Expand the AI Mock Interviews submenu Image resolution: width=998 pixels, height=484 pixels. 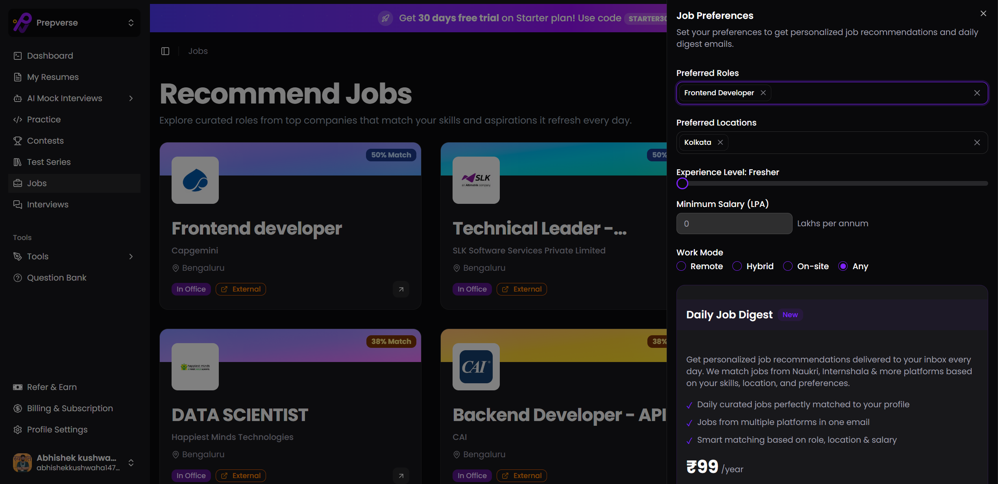tap(131, 98)
